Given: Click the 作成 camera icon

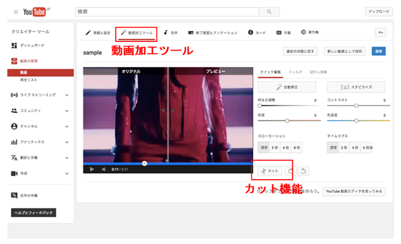Looking at the screenshot, I should click(14, 174).
